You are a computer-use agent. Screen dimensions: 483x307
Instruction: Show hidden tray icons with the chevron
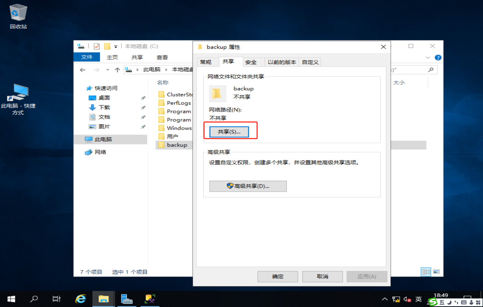click(385, 299)
